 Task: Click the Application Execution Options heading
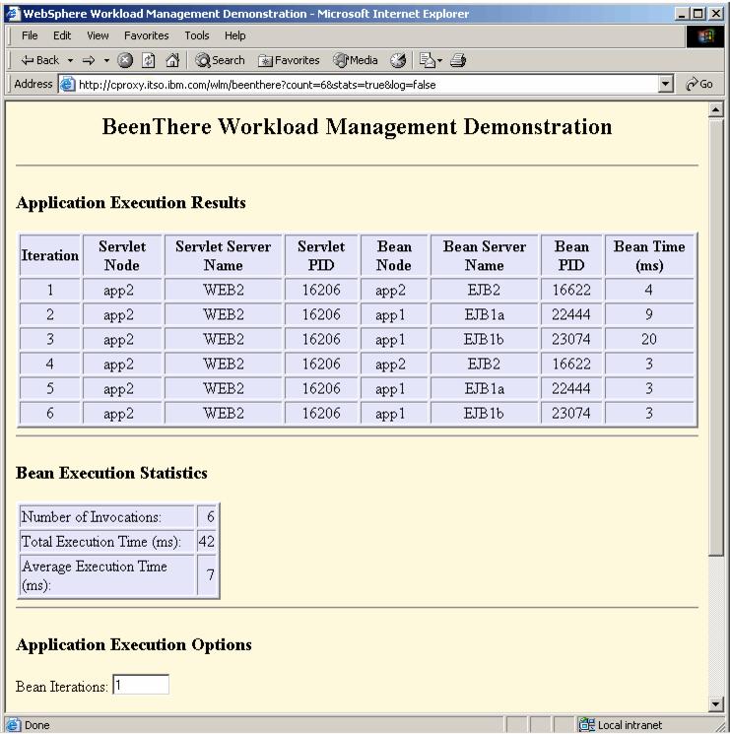pos(134,645)
